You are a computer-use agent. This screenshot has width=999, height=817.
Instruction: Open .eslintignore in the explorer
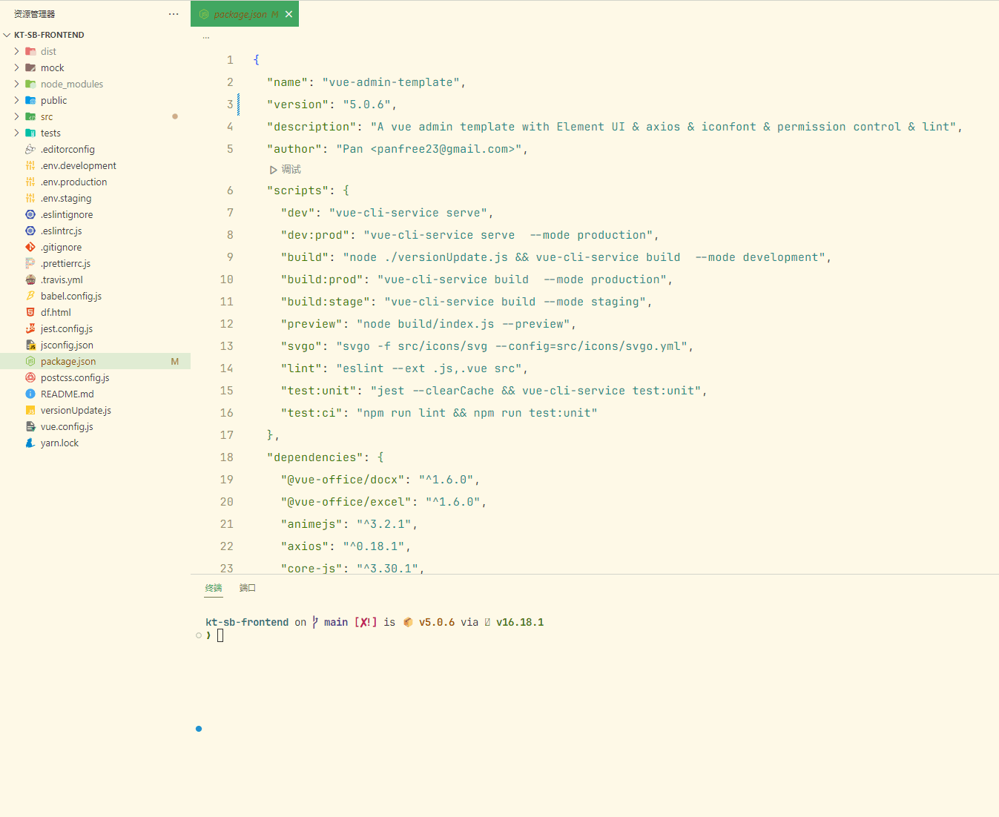click(67, 214)
